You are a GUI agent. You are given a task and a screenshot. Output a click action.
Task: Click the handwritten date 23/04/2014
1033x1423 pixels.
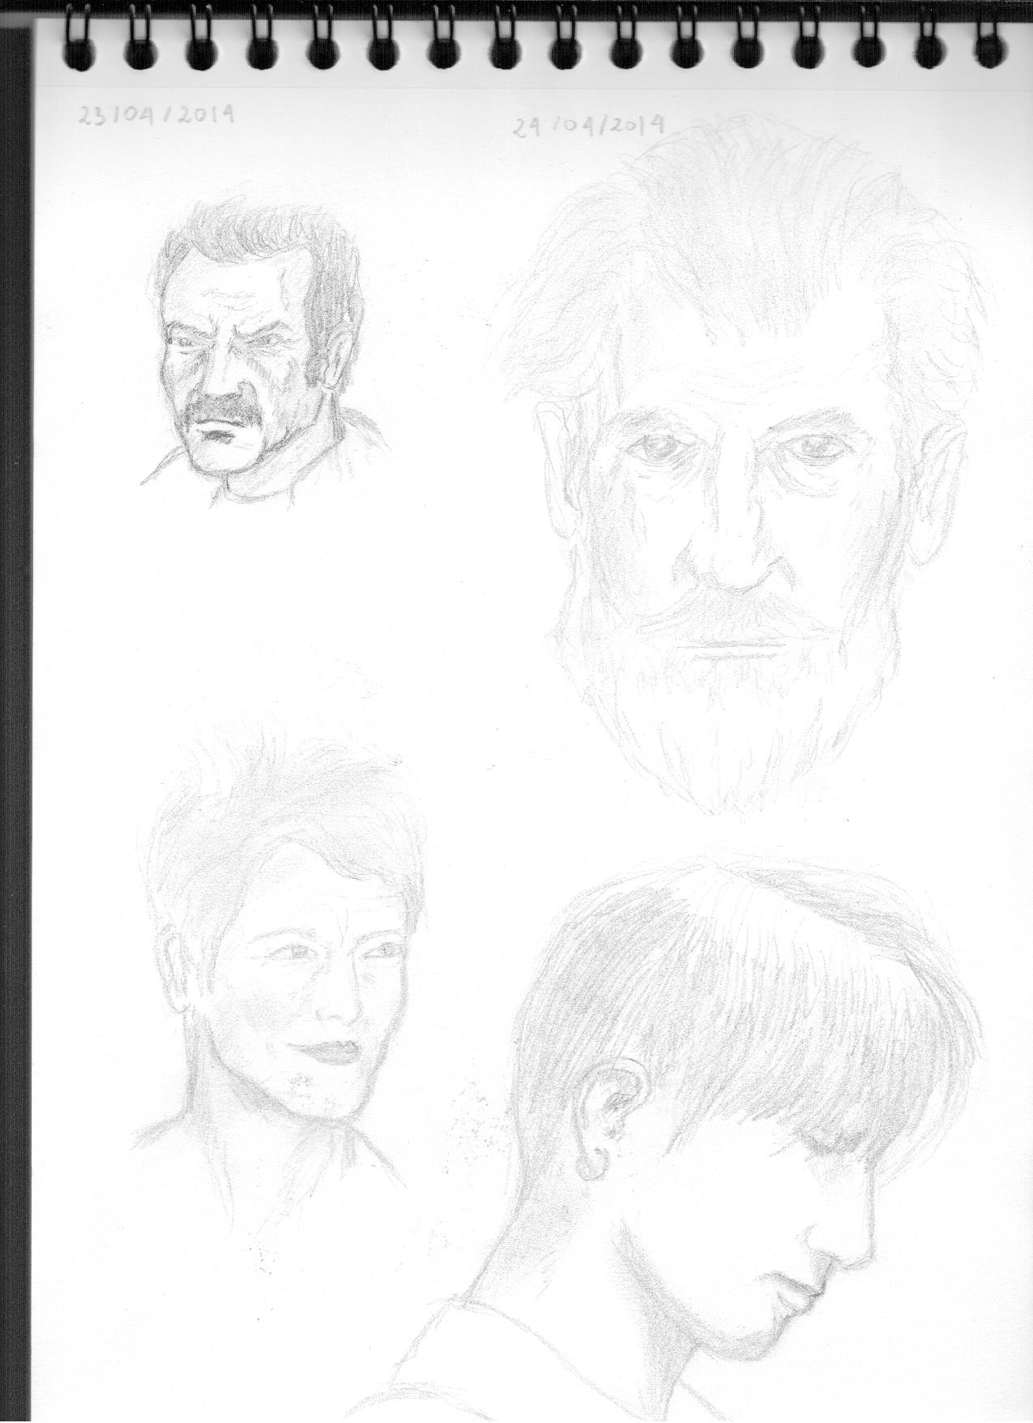[156, 115]
